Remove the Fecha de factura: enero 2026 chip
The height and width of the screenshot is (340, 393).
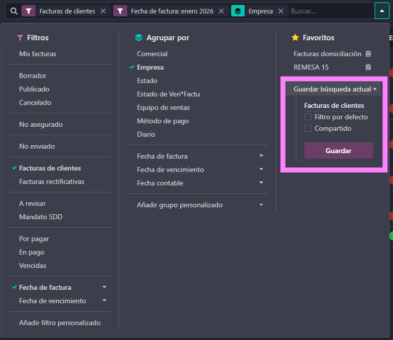pos(221,11)
